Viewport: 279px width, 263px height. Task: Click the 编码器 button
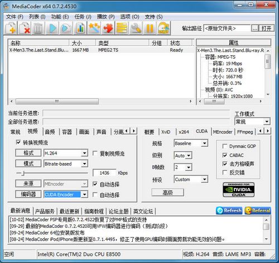pos(28,194)
